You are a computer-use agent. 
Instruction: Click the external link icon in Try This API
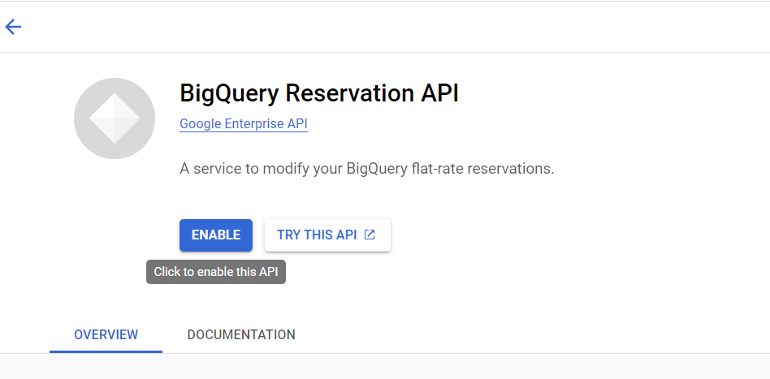(x=370, y=235)
